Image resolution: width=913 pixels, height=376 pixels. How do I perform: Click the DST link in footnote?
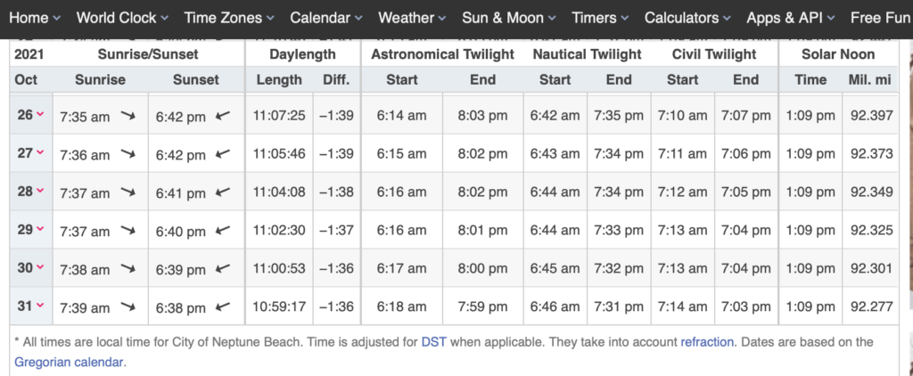tap(433, 342)
